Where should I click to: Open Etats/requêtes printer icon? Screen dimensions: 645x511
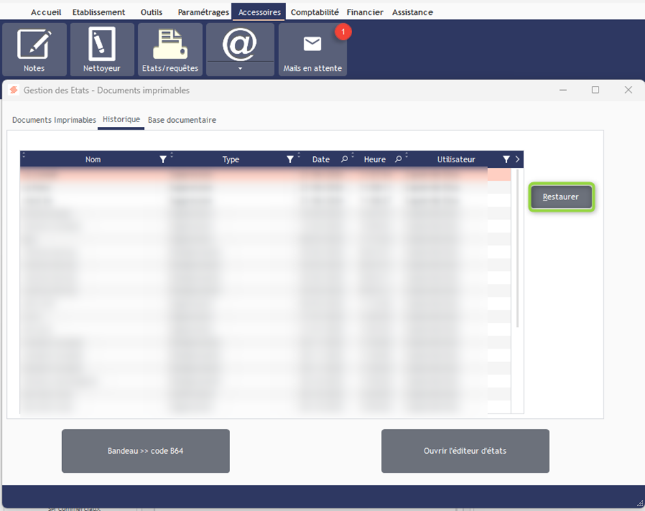coord(170,49)
